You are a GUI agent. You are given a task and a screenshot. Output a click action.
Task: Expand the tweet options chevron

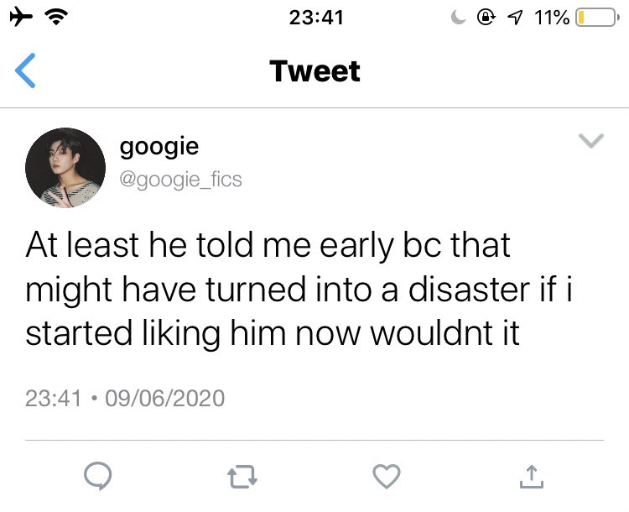click(x=591, y=140)
